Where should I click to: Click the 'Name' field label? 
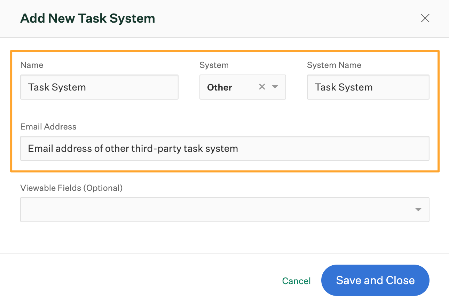(32, 65)
